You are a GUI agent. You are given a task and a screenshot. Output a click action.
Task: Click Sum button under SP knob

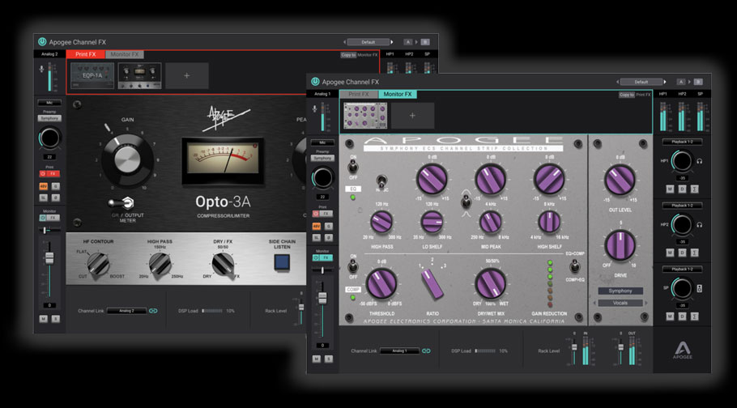pyautogui.click(x=694, y=317)
